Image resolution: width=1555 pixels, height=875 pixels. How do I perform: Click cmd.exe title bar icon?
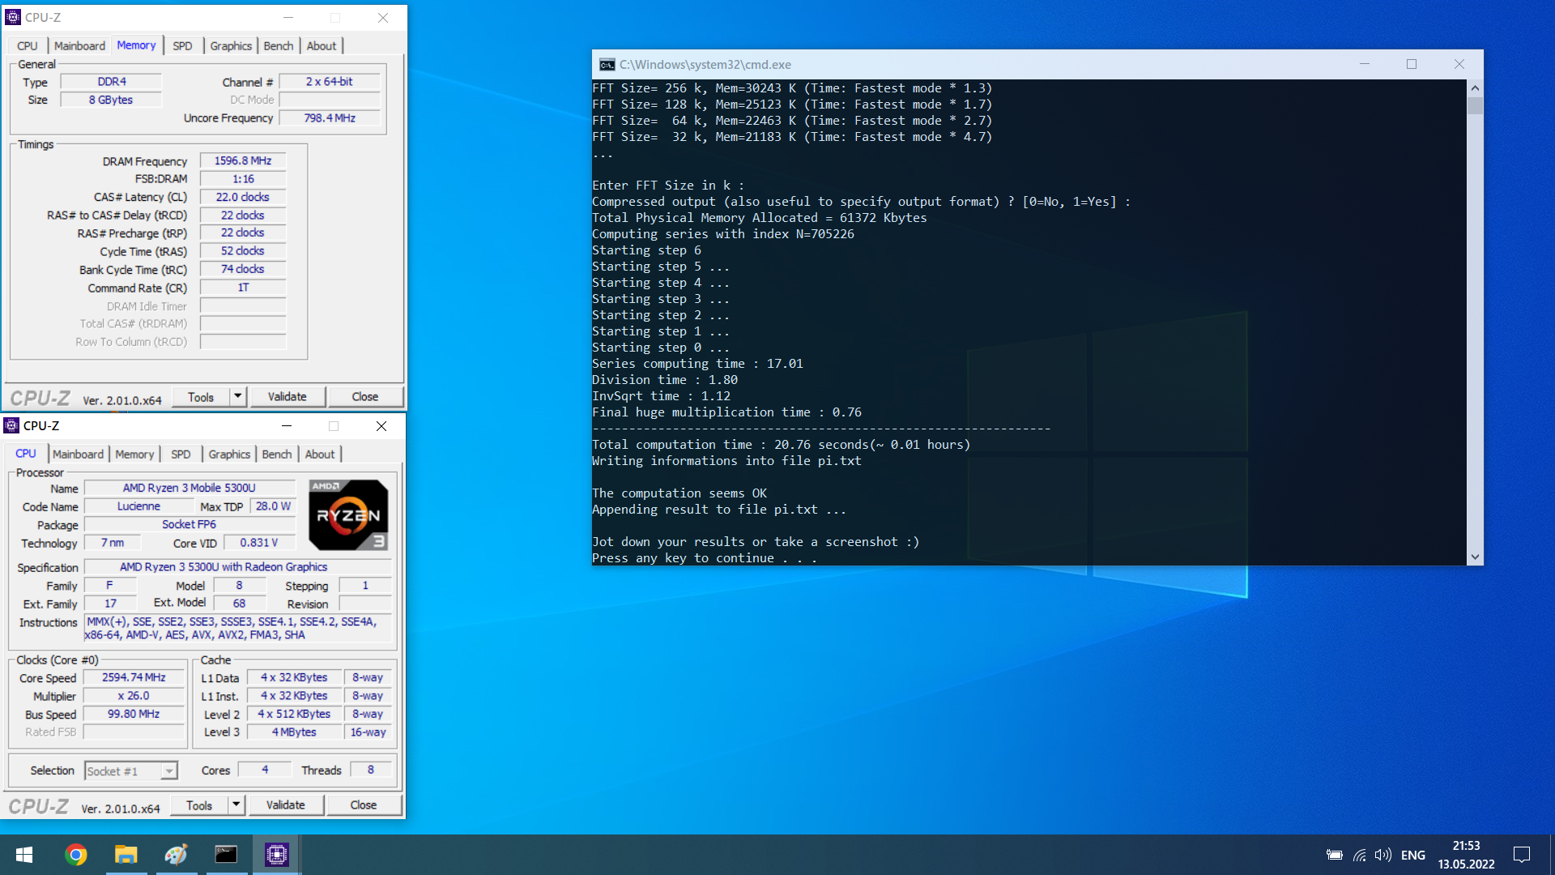607,65
